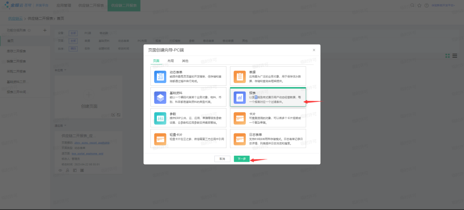The image size is (464, 210).
Task: Click the image icon on 创建页面 card
Action: click(x=118, y=115)
